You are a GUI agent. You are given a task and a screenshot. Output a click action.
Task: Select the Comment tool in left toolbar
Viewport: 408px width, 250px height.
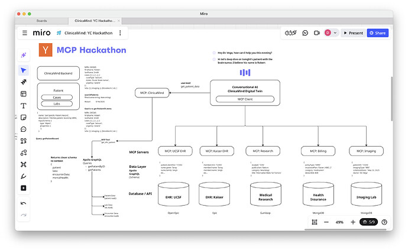pos(24,129)
